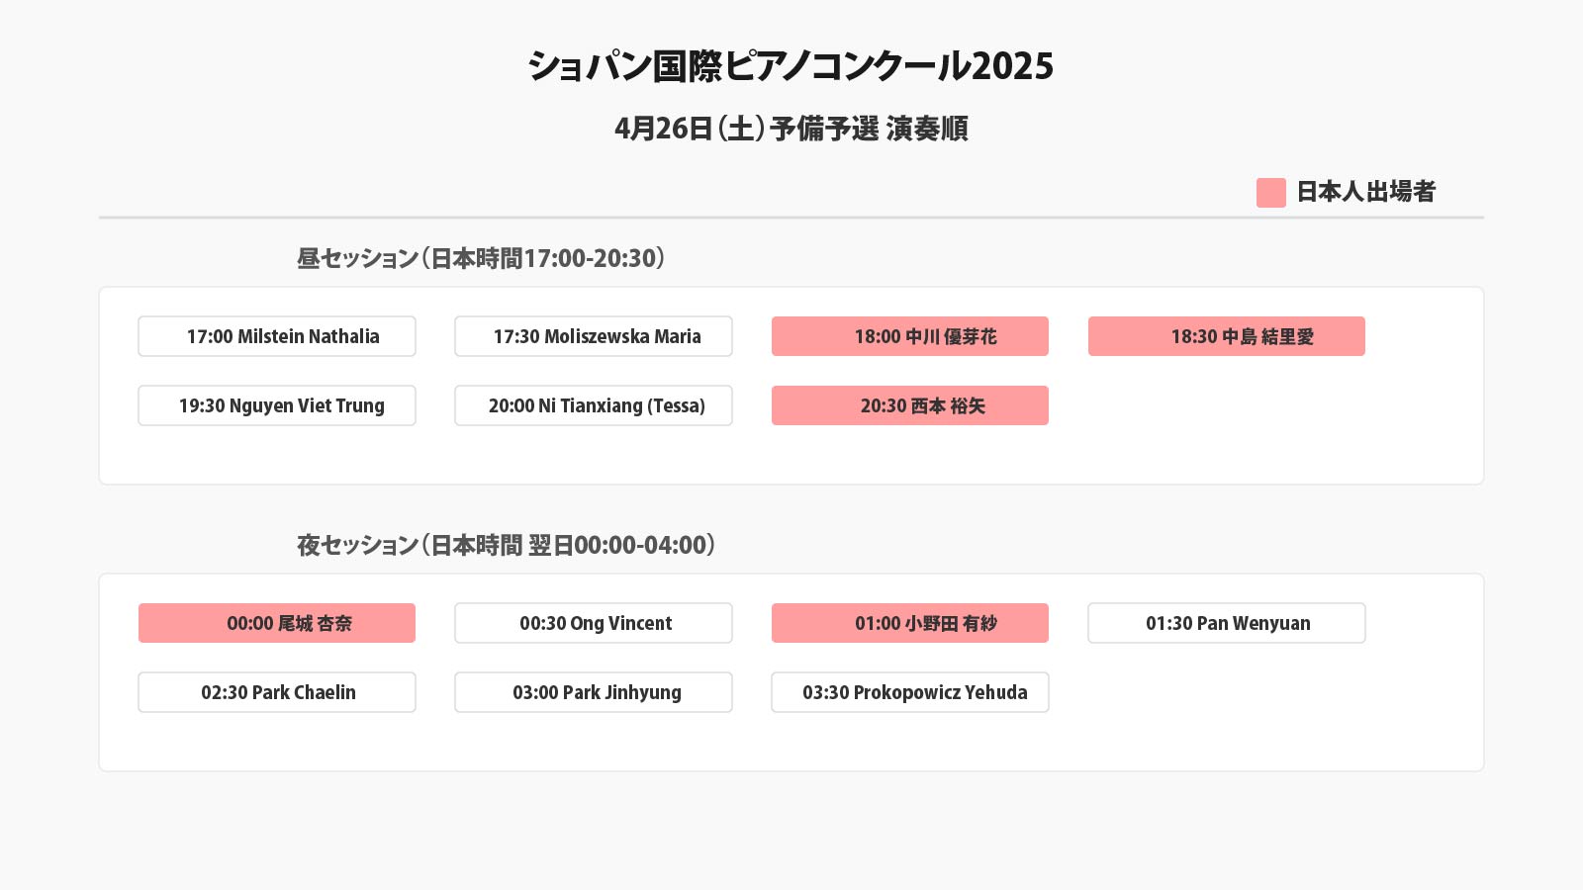
Task: Choose the 20:00 Ni Tianxiang (Tessa) slot
Action: pyautogui.click(x=594, y=405)
